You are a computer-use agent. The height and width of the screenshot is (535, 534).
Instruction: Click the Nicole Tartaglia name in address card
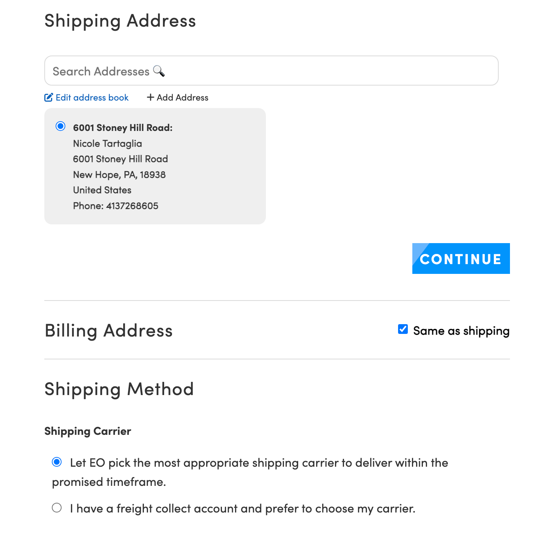point(107,144)
